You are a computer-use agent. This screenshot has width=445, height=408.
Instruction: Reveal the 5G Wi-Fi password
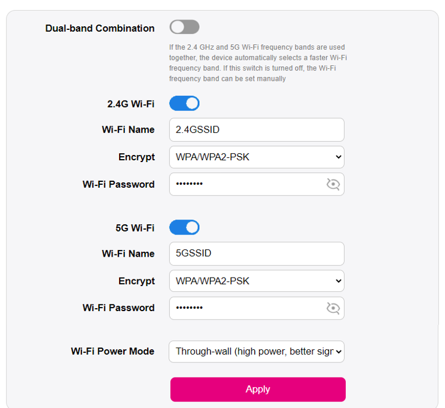pos(333,308)
